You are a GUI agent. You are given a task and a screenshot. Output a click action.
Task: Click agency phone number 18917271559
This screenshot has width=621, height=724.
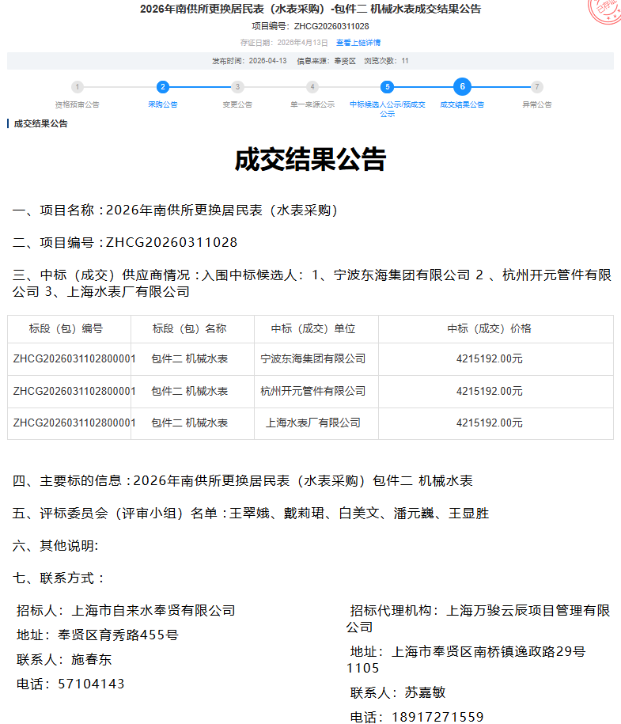click(x=437, y=717)
